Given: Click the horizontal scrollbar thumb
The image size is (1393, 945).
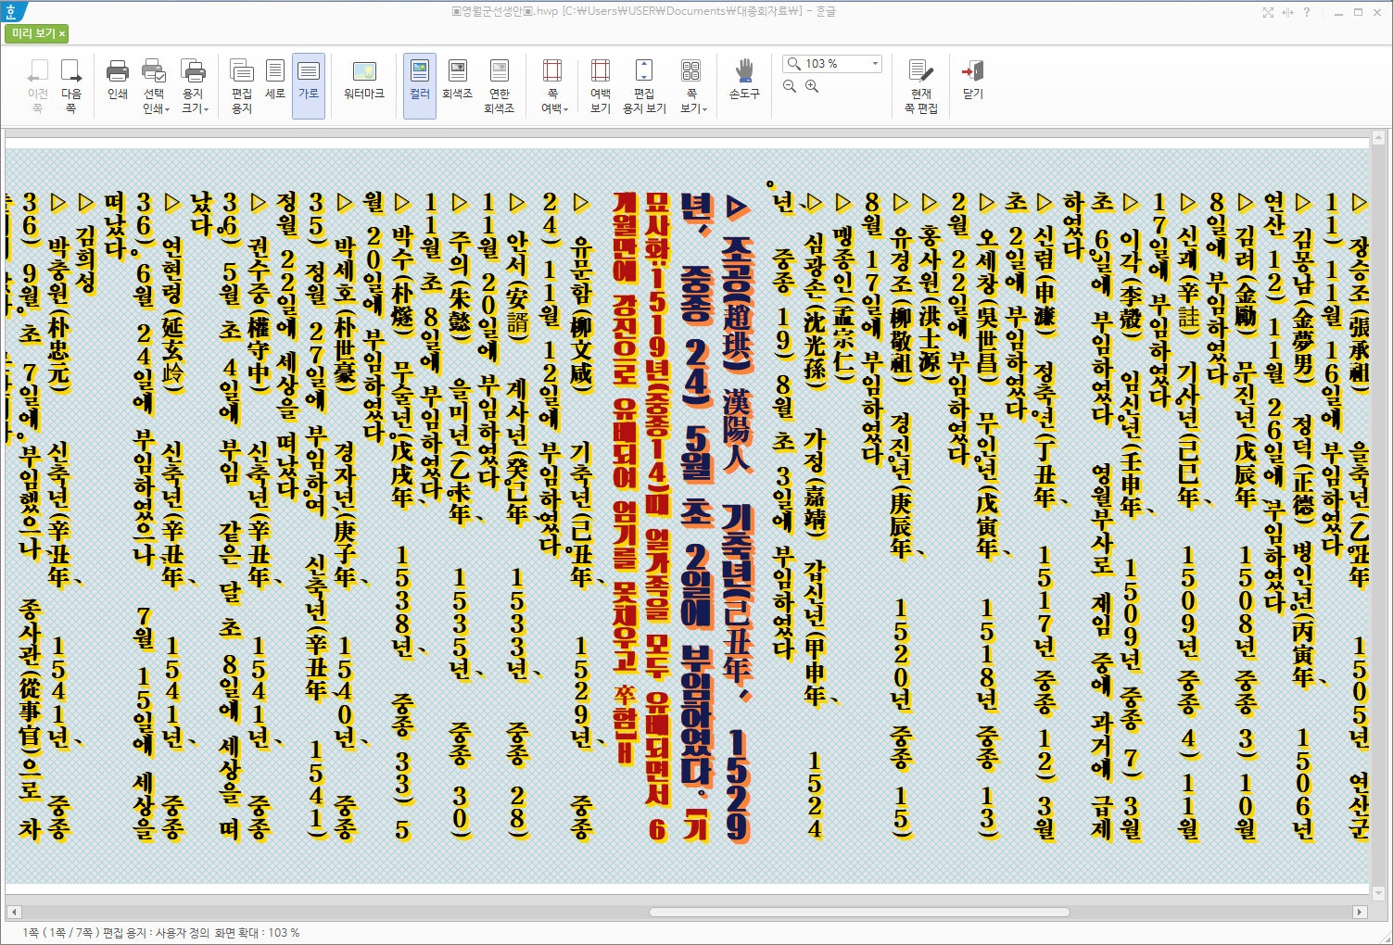Looking at the screenshot, I should [859, 912].
